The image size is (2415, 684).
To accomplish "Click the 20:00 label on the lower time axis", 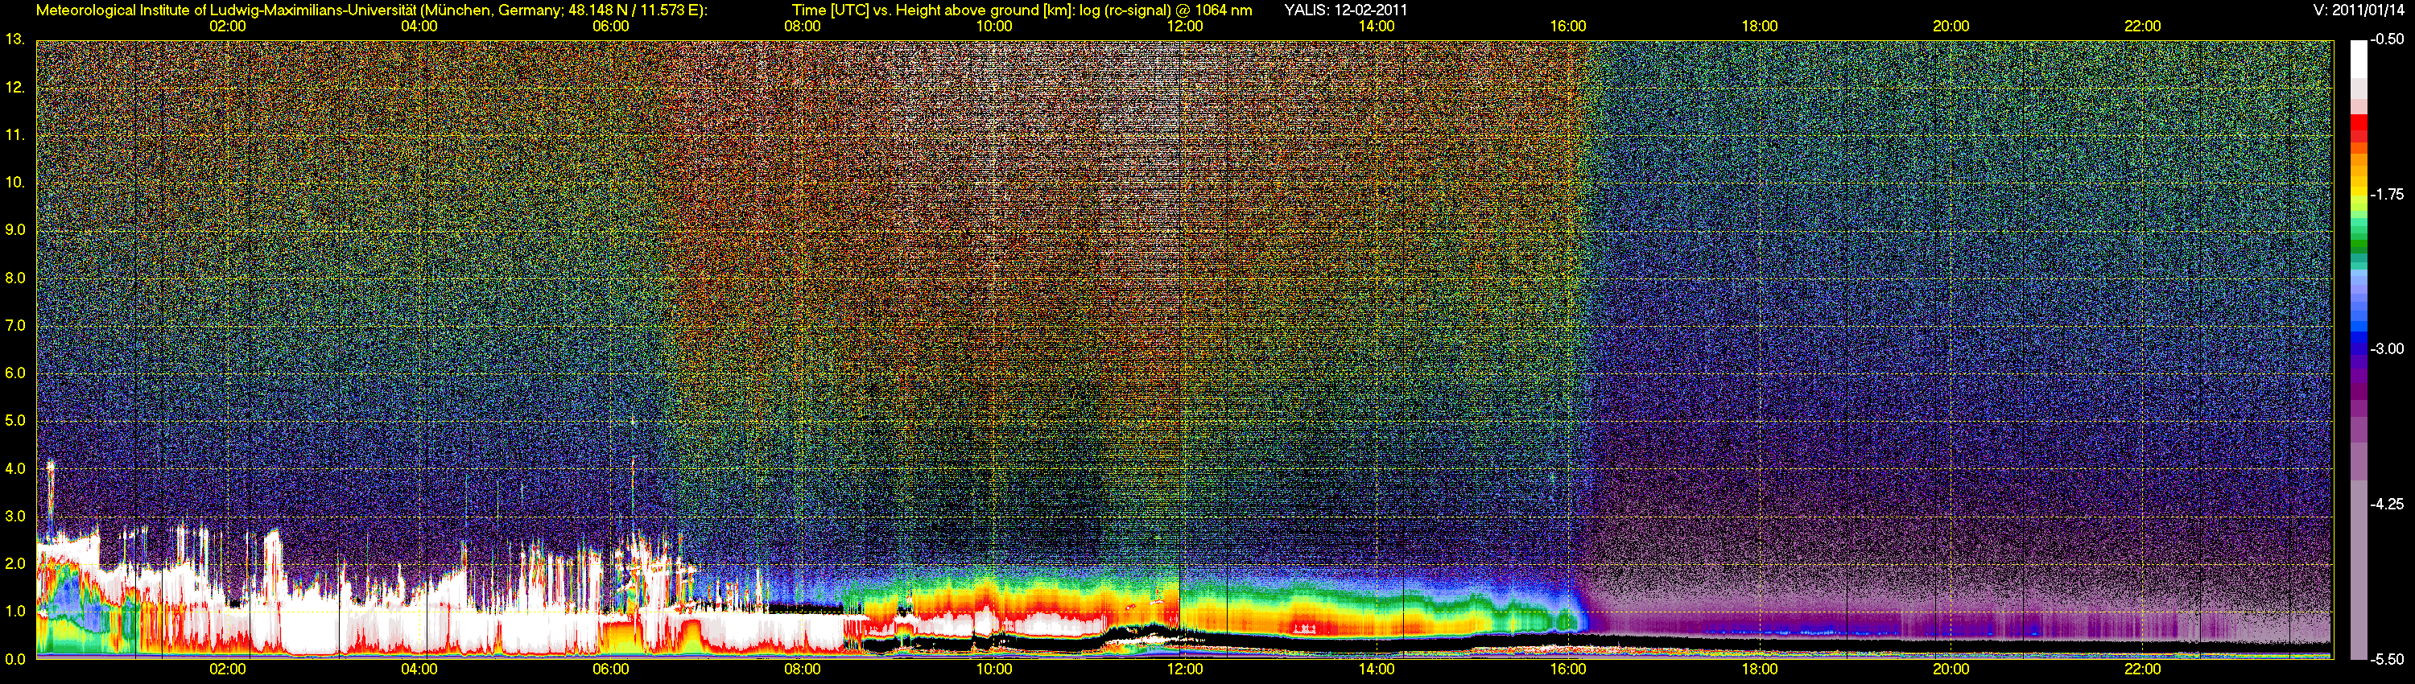I will tap(1951, 670).
